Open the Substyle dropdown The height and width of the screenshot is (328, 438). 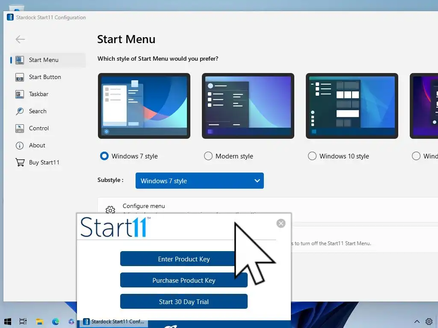199,181
